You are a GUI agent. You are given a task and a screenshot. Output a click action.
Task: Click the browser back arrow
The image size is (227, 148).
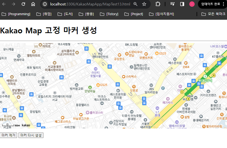tap(4, 4)
